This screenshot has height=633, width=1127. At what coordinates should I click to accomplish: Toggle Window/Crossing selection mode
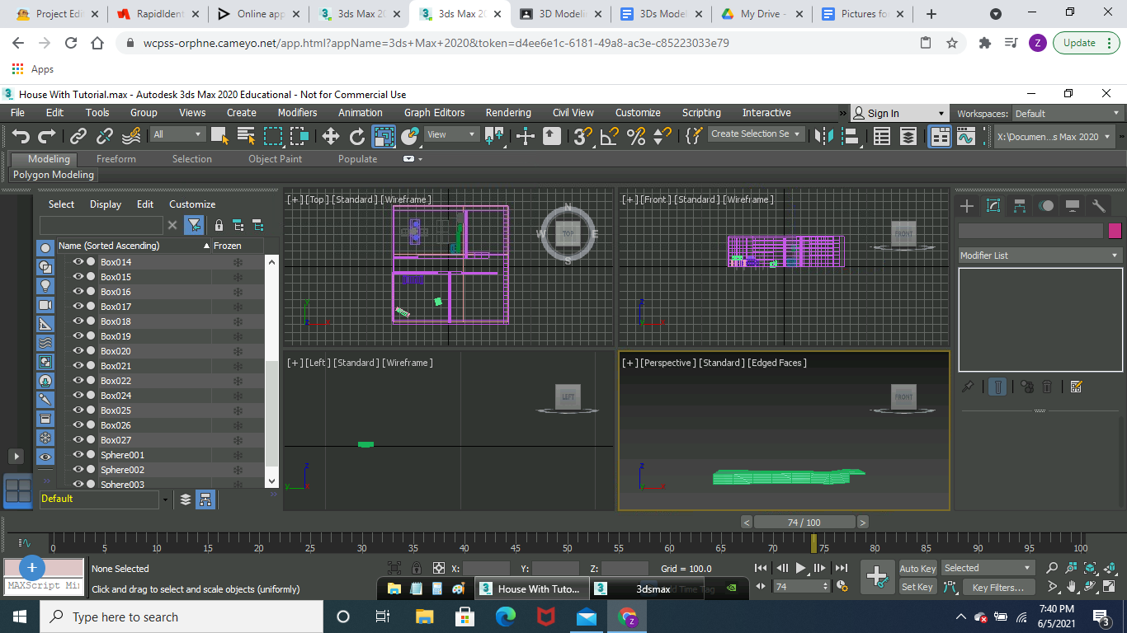click(x=299, y=136)
